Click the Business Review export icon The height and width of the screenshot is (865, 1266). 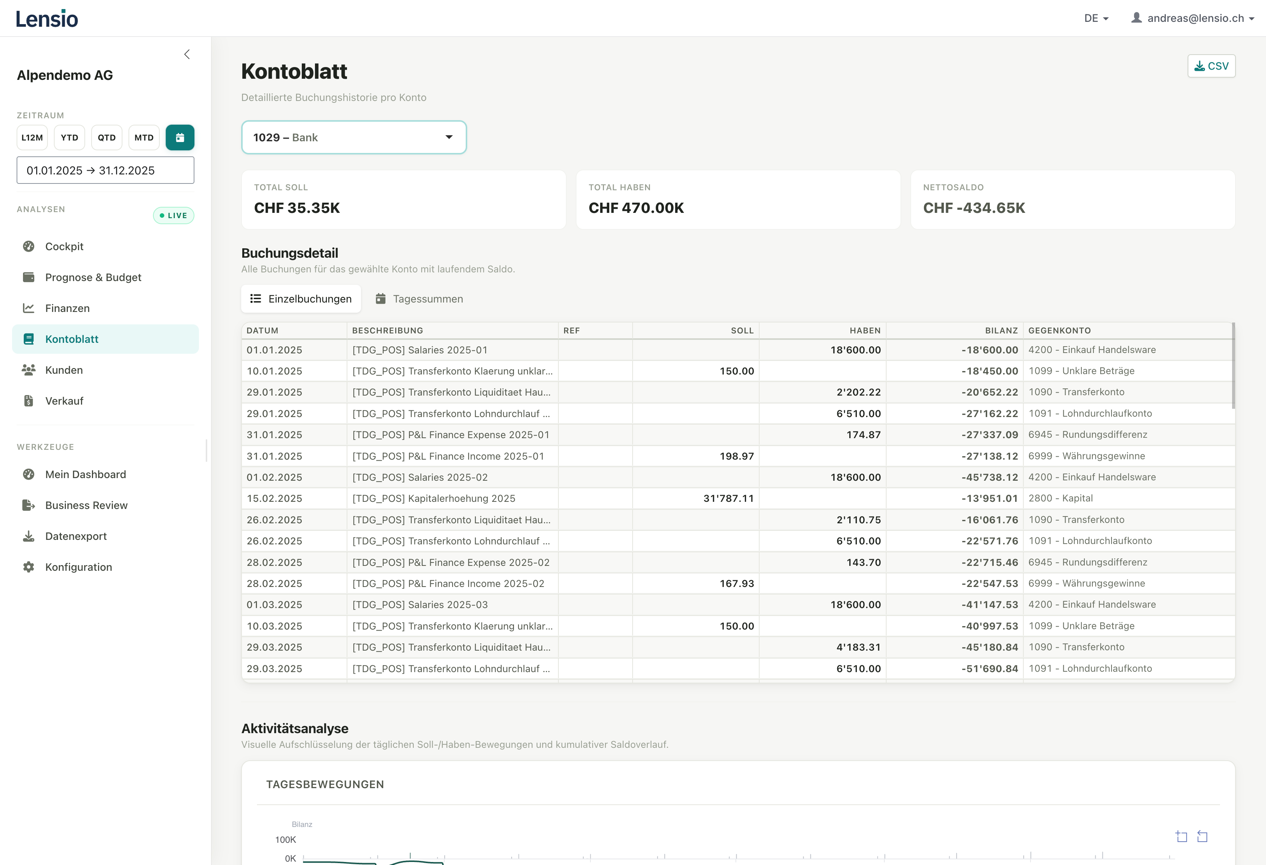pyautogui.click(x=29, y=506)
